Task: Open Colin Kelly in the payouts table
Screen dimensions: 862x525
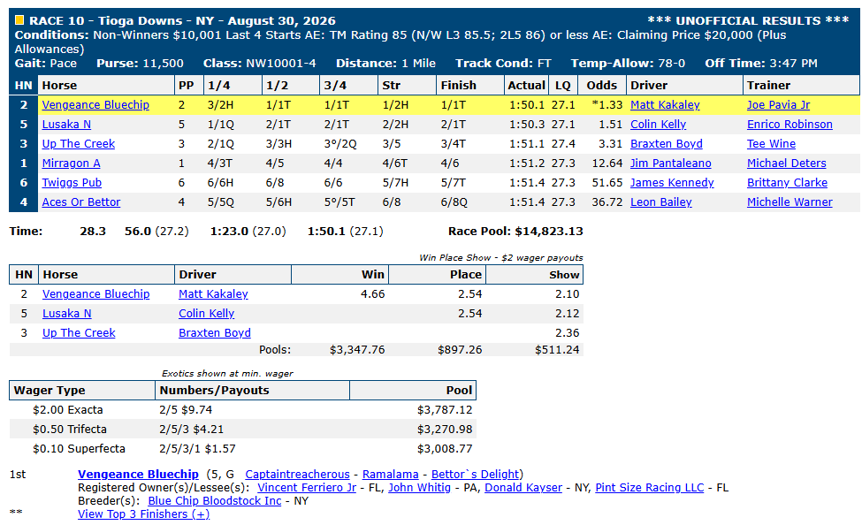Action: pos(206,314)
